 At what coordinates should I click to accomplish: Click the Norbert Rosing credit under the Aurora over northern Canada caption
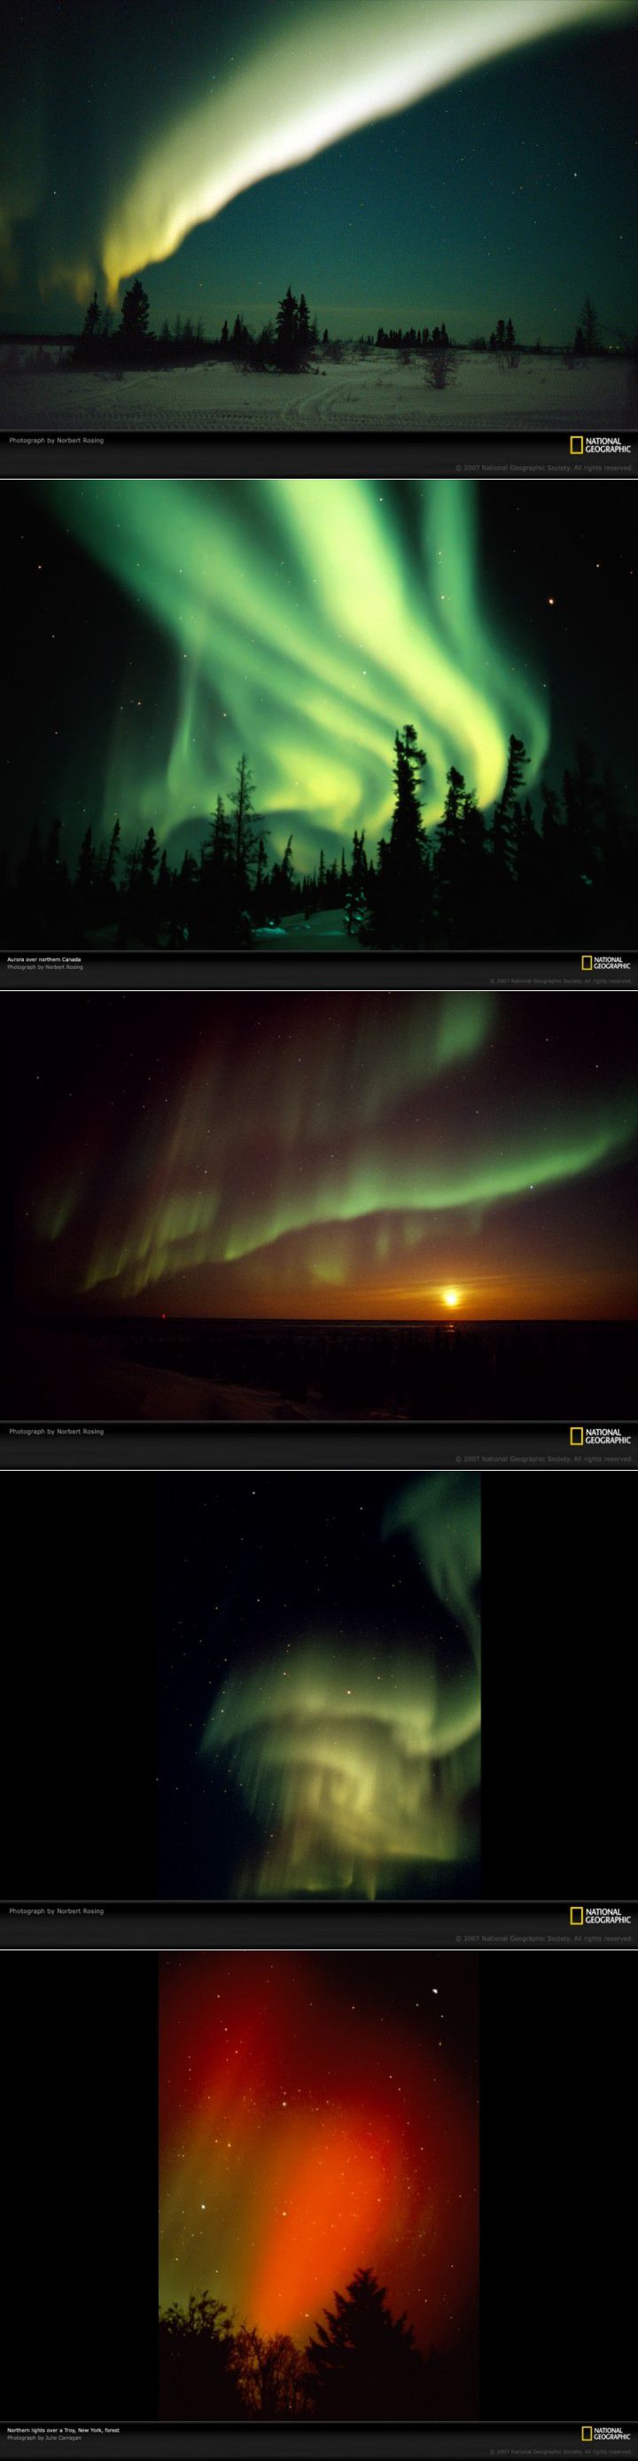click(x=45, y=967)
